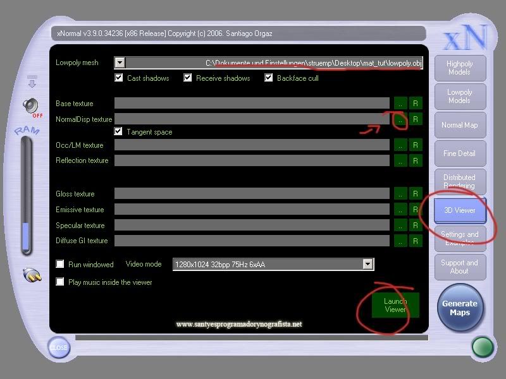Click the bottom progress bar
Screen dimensions: 506x379
click(252, 337)
